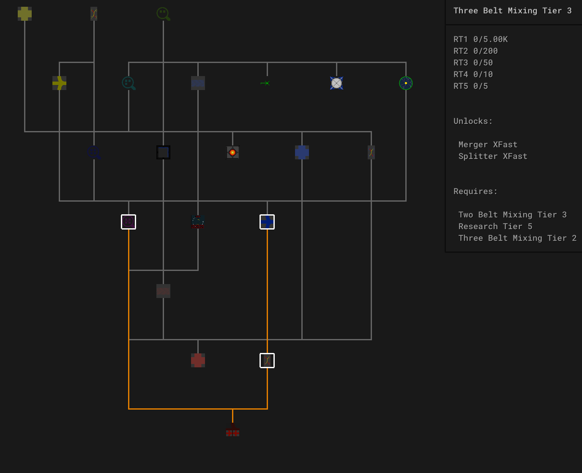This screenshot has height=473, width=582.
Task: Select the red chevron belt node
Action: (163, 291)
